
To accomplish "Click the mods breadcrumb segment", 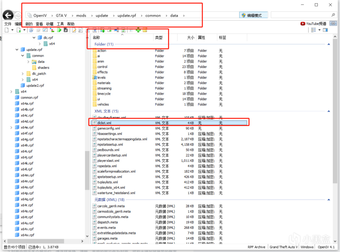I will 81,15.
